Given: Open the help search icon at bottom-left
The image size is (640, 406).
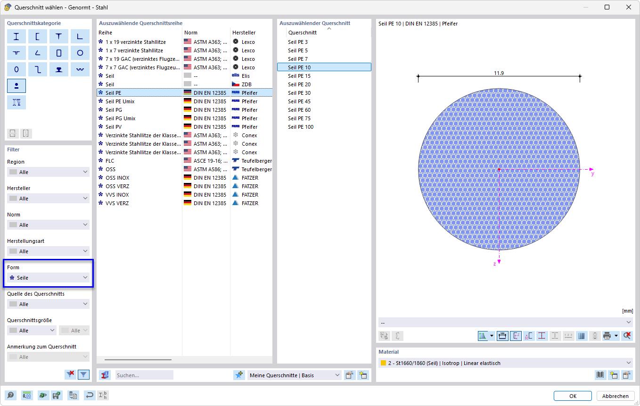Looking at the screenshot, I should click(x=10, y=396).
